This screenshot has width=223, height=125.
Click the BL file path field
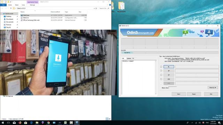[197, 67]
